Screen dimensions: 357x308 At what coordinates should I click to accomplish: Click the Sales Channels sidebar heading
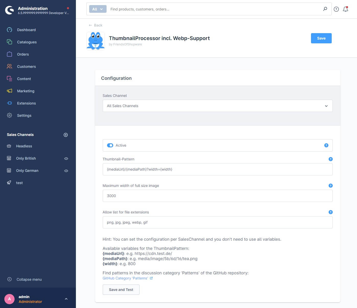[x=20, y=135]
